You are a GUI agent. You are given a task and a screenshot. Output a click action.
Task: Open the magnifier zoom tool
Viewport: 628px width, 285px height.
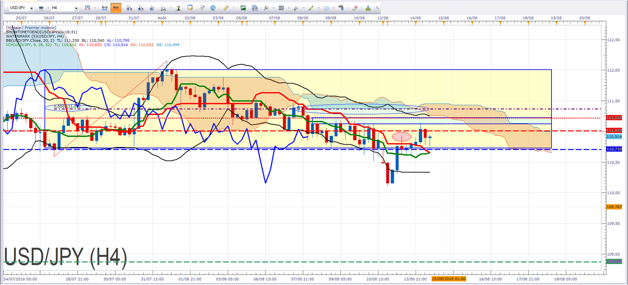[x=163, y=8]
